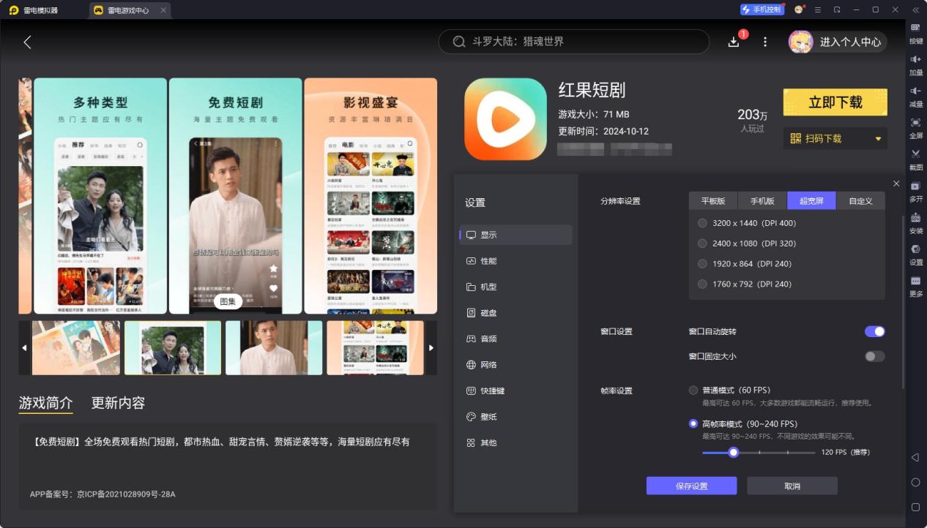This screenshot has width=927, height=528.
Task: Click the smiley account icon in title bar
Action: point(799,10)
